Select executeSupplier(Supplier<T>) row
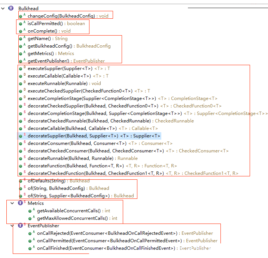This screenshot has height=258, width=268. (x=69, y=69)
